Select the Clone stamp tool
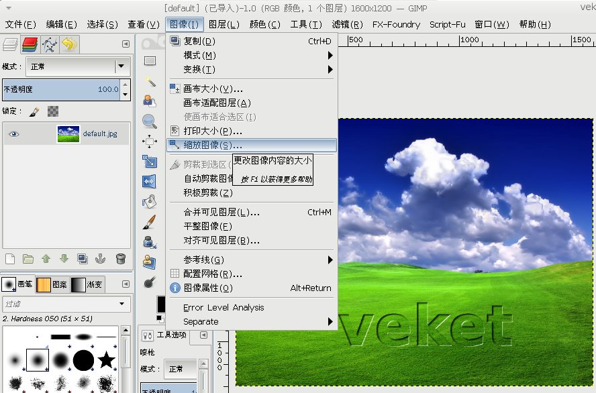This screenshot has width=596, height=393. tap(150, 262)
